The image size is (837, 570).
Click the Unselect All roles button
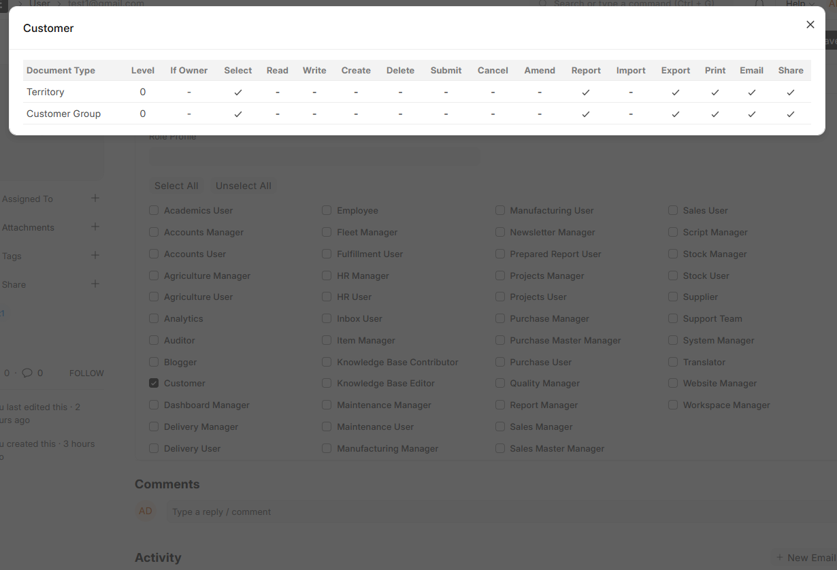click(244, 186)
